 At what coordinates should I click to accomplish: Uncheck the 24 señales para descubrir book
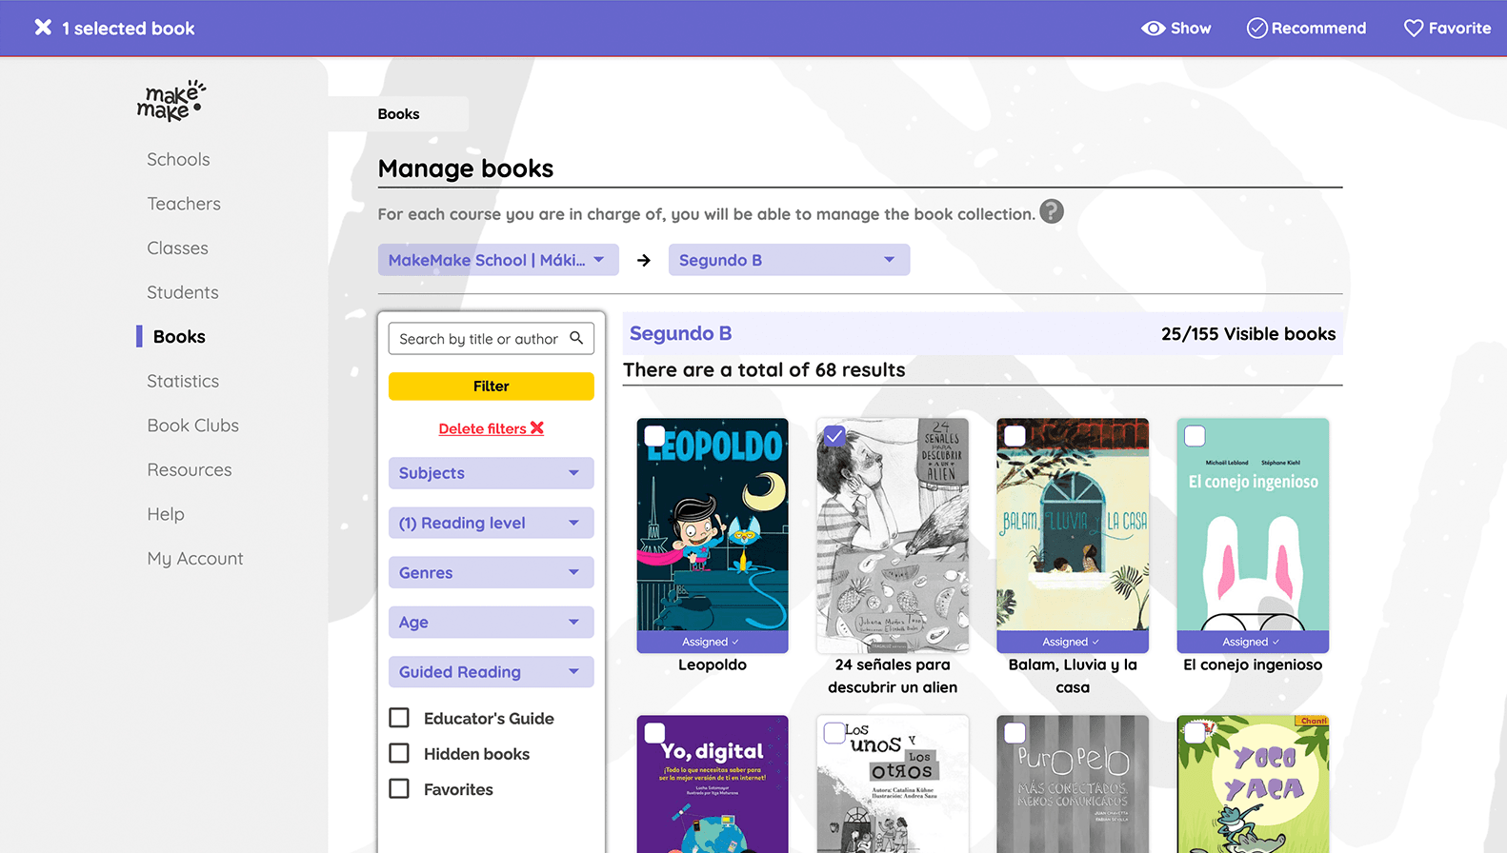pos(834,436)
